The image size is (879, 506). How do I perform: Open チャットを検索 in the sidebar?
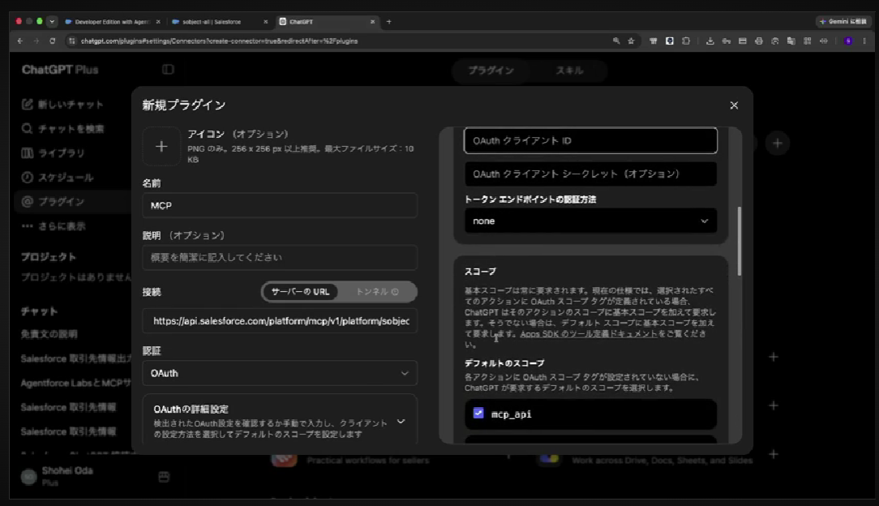pos(62,129)
